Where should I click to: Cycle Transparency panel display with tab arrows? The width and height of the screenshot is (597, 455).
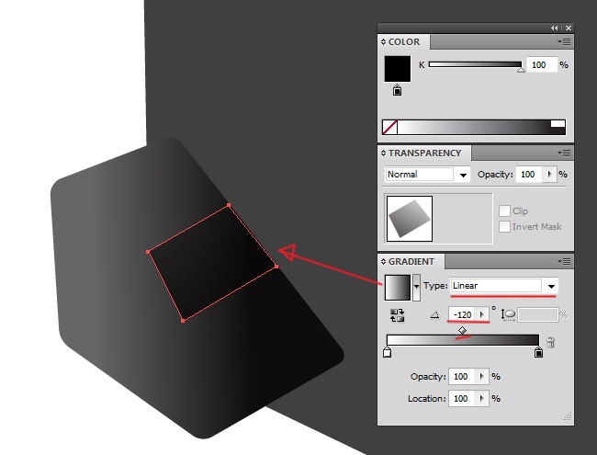[383, 153]
